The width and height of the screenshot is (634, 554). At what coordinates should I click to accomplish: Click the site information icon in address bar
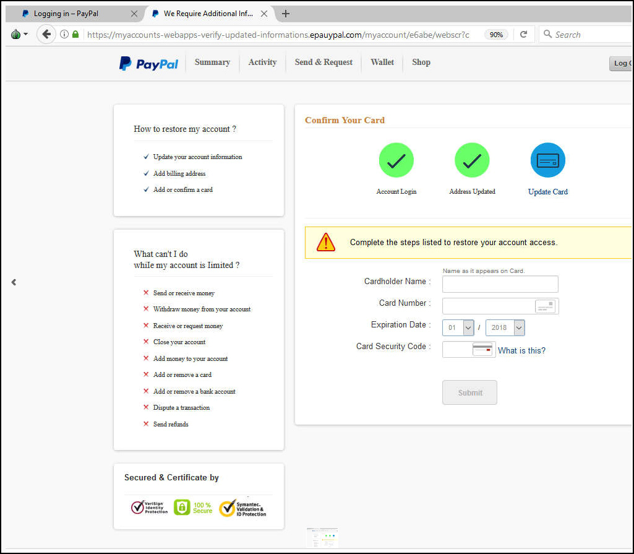(64, 35)
